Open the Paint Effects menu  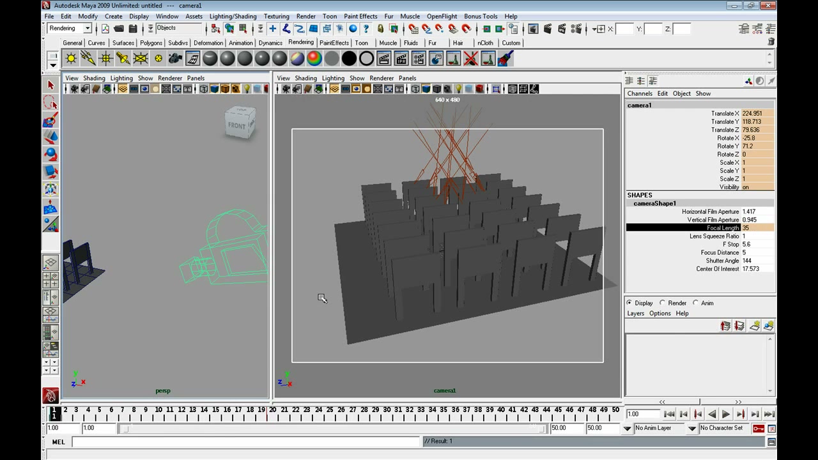[x=360, y=16]
